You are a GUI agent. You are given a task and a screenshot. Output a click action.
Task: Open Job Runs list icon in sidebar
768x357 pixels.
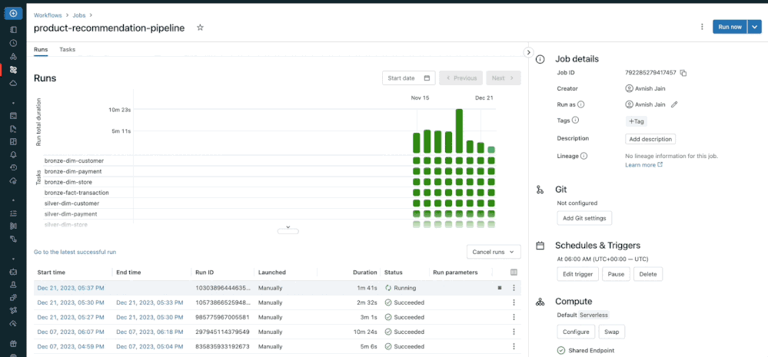click(x=13, y=213)
